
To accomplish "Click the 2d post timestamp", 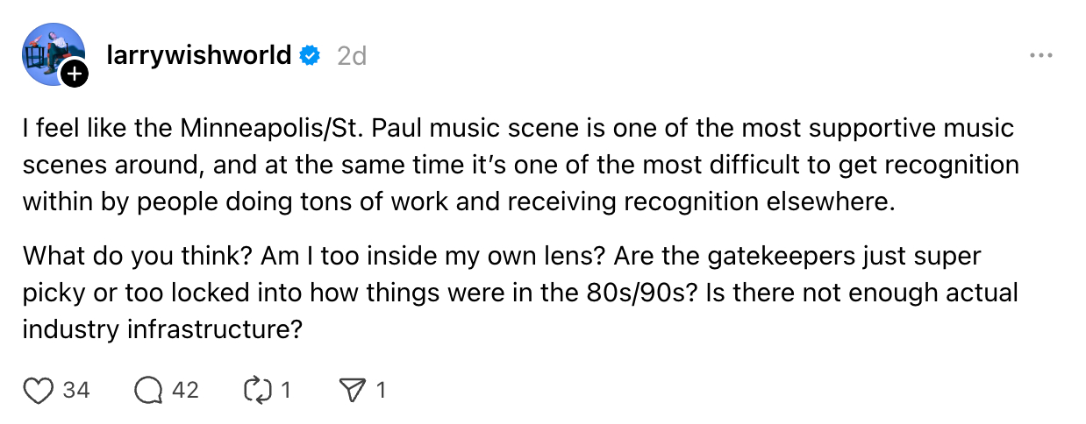I will click(352, 56).
